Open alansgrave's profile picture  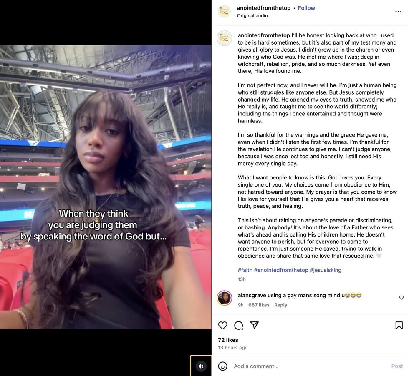point(225,298)
